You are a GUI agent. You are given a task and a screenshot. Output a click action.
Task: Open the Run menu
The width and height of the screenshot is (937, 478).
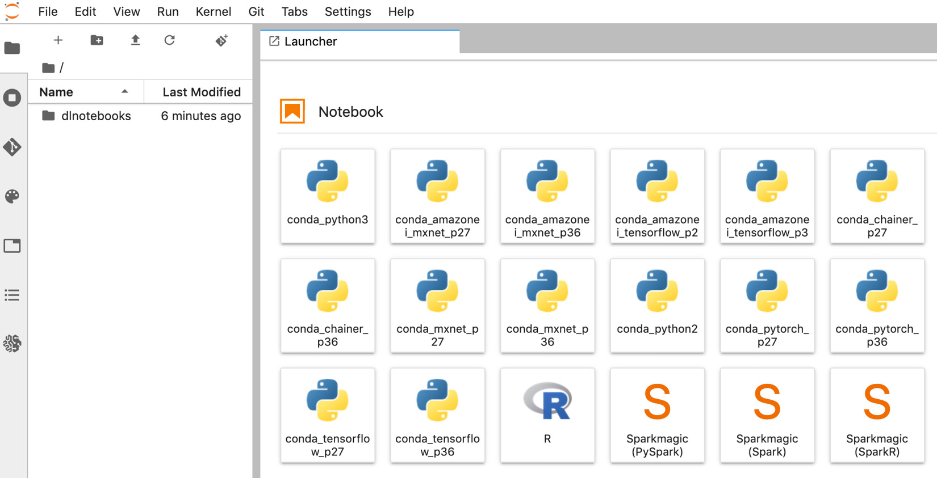pos(168,11)
